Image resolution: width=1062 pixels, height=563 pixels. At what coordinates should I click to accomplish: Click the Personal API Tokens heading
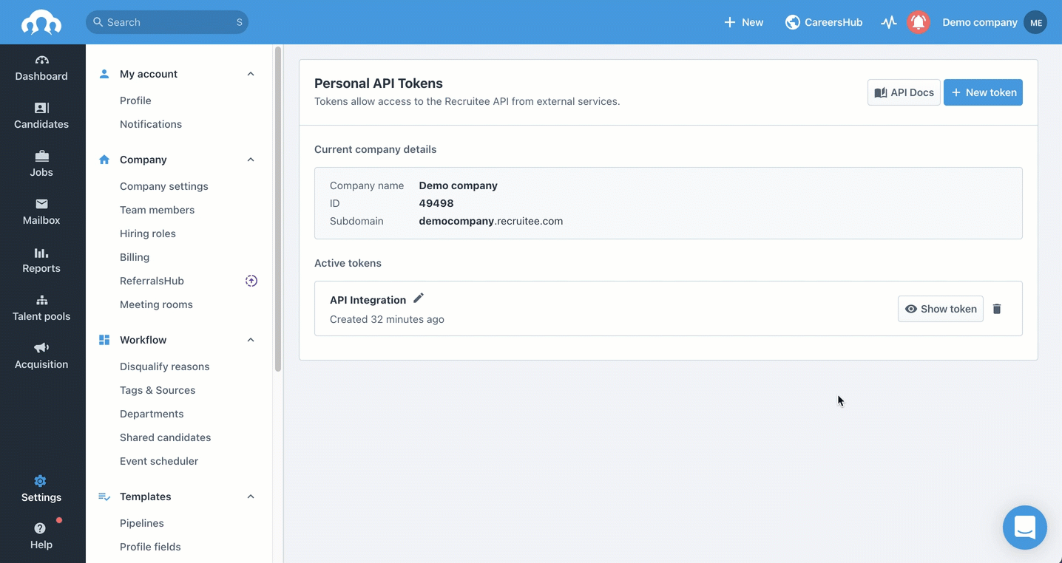(379, 83)
